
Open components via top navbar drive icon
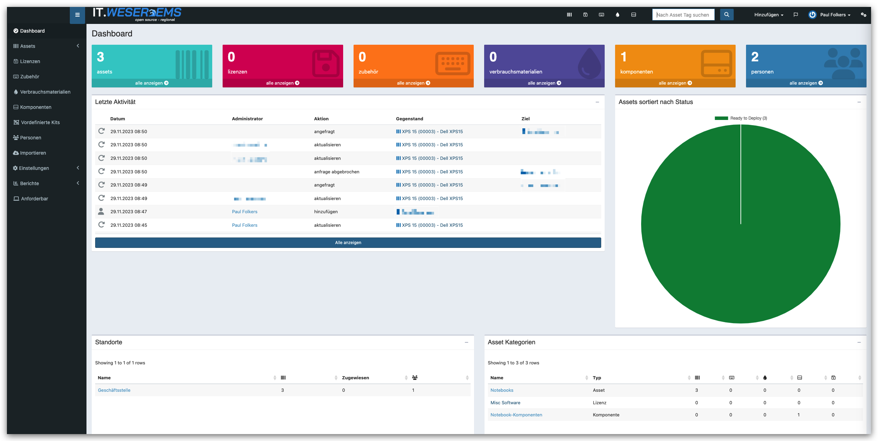click(x=633, y=15)
